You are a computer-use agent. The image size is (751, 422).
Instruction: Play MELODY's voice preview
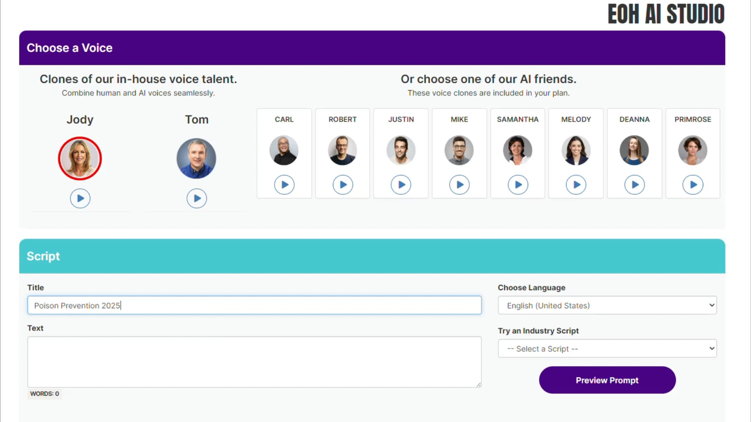coord(576,185)
